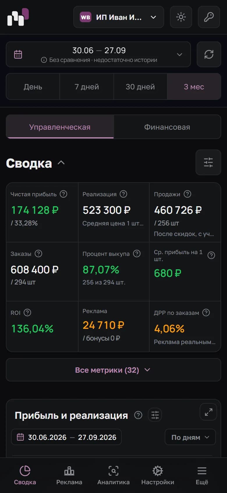
Task: Show help for ДРР по заказам
Action: point(206,313)
